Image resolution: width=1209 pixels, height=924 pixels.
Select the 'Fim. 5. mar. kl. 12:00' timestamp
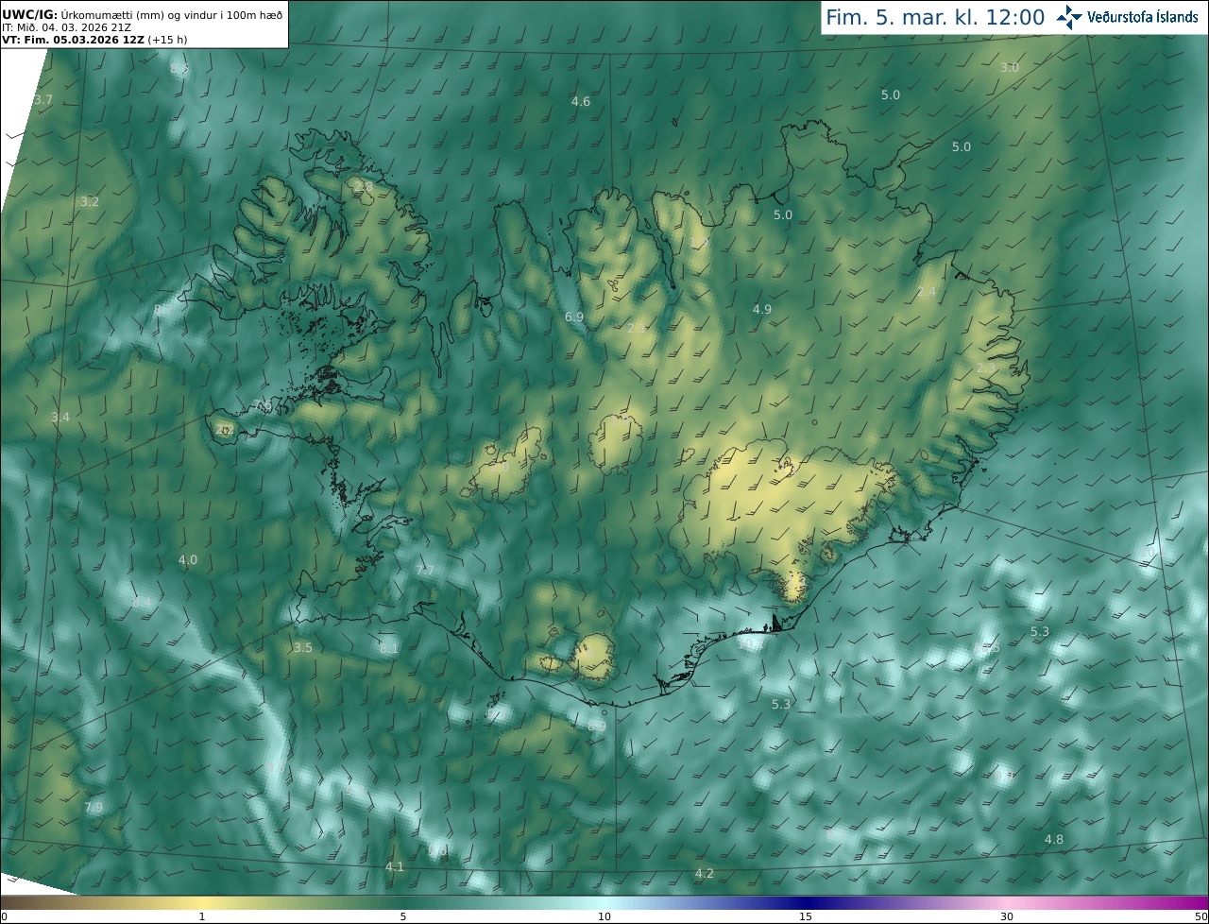(x=935, y=17)
